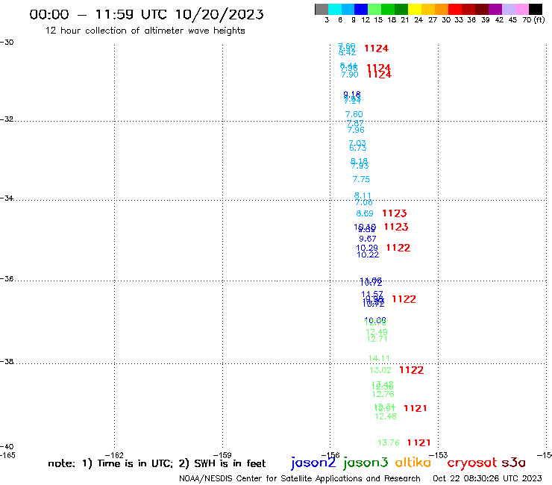
Task: Click the 12.48 wave height reading
Action: [386, 416]
